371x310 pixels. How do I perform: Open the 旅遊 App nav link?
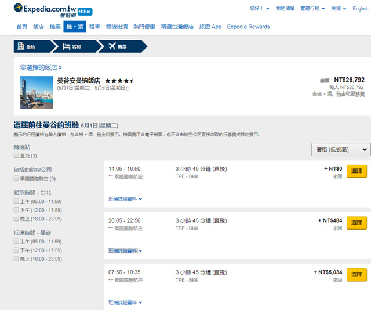click(210, 27)
